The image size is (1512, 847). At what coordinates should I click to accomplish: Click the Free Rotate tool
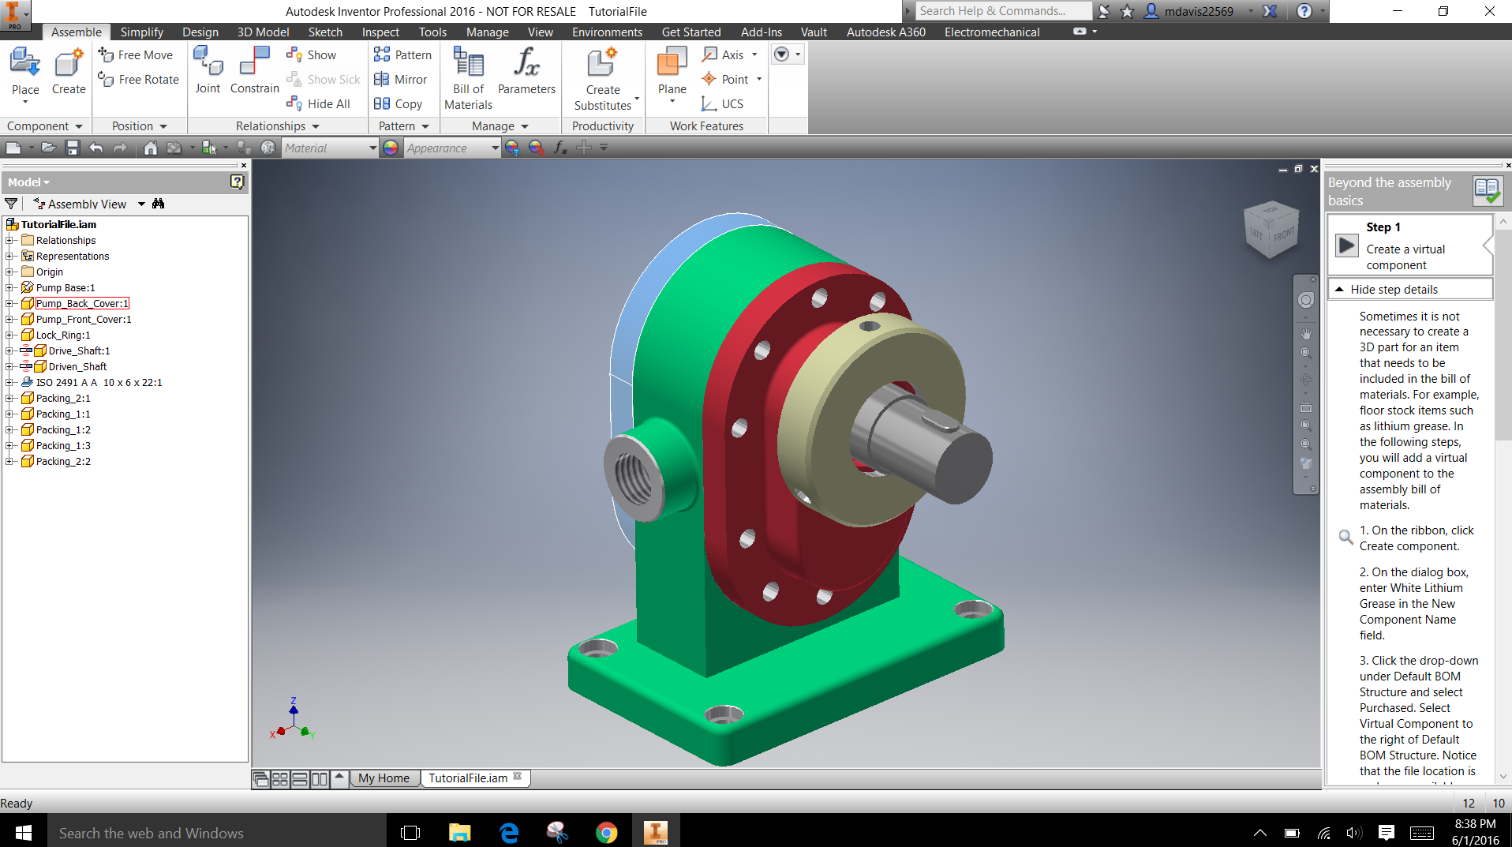(x=138, y=79)
